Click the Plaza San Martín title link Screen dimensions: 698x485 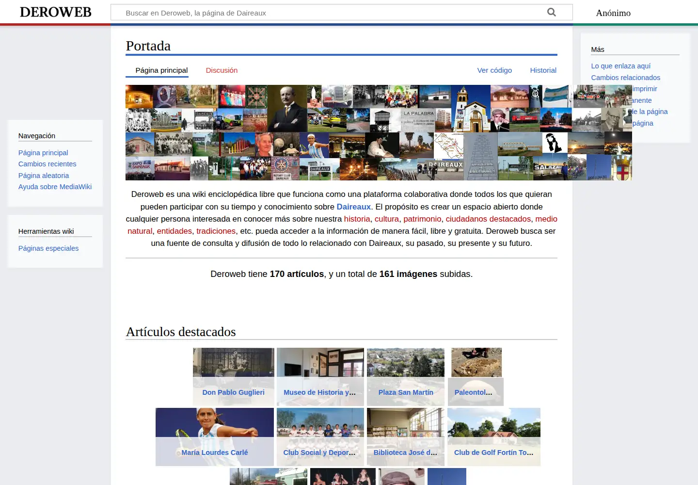point(406,392)
